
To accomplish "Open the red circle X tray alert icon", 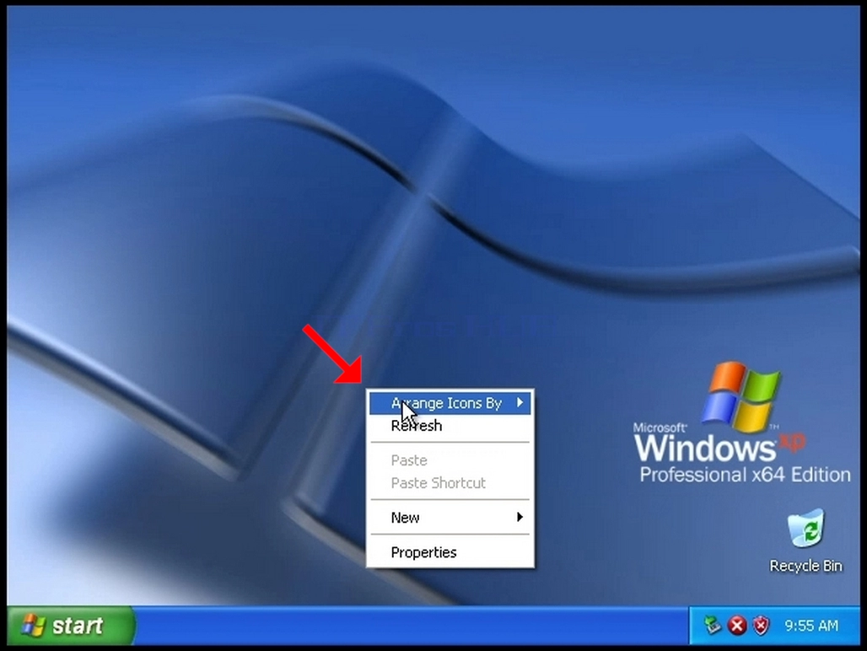I will [737, 626].
